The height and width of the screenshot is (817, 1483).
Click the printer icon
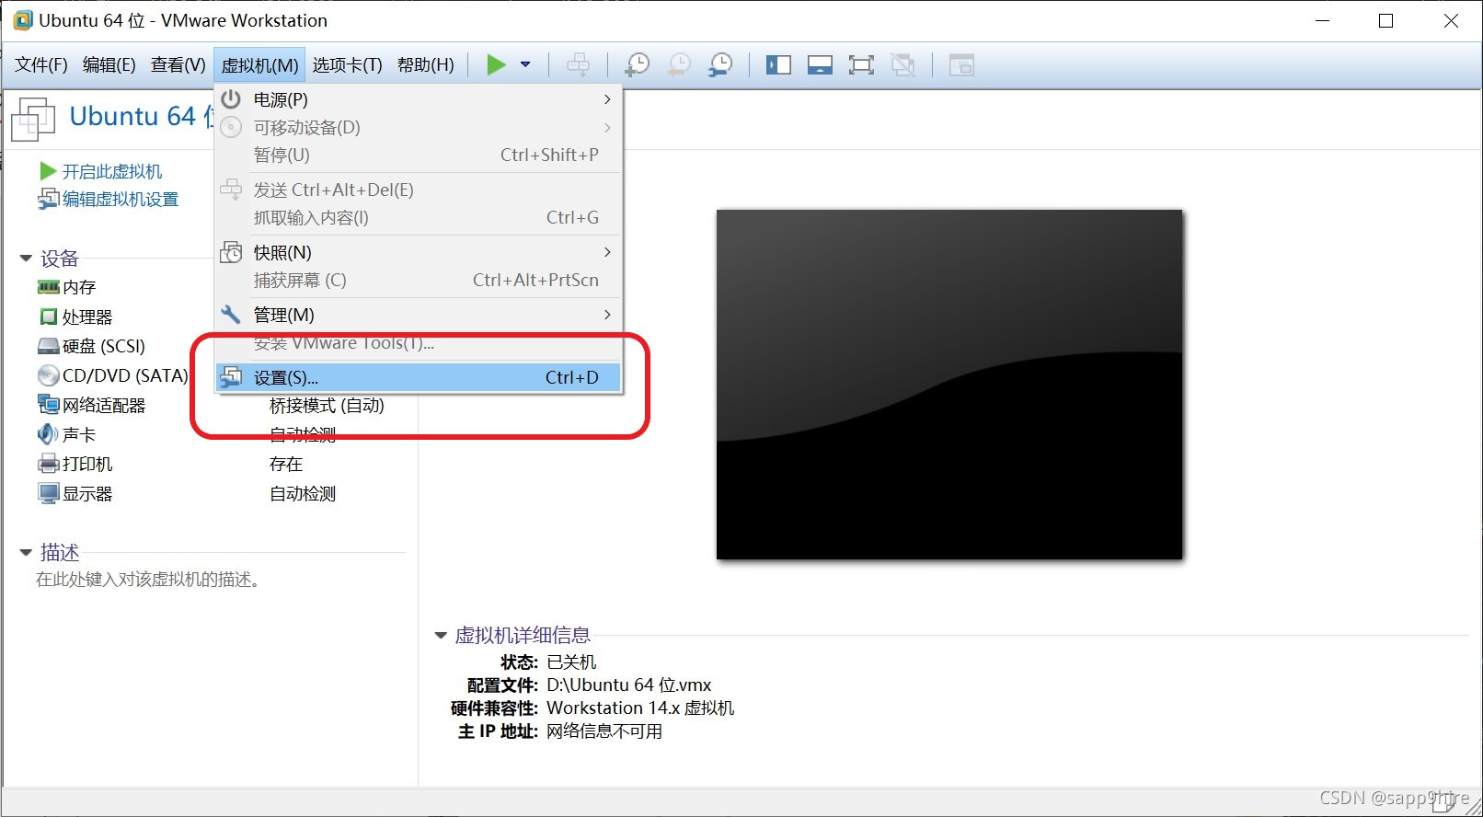click(48, 464)
